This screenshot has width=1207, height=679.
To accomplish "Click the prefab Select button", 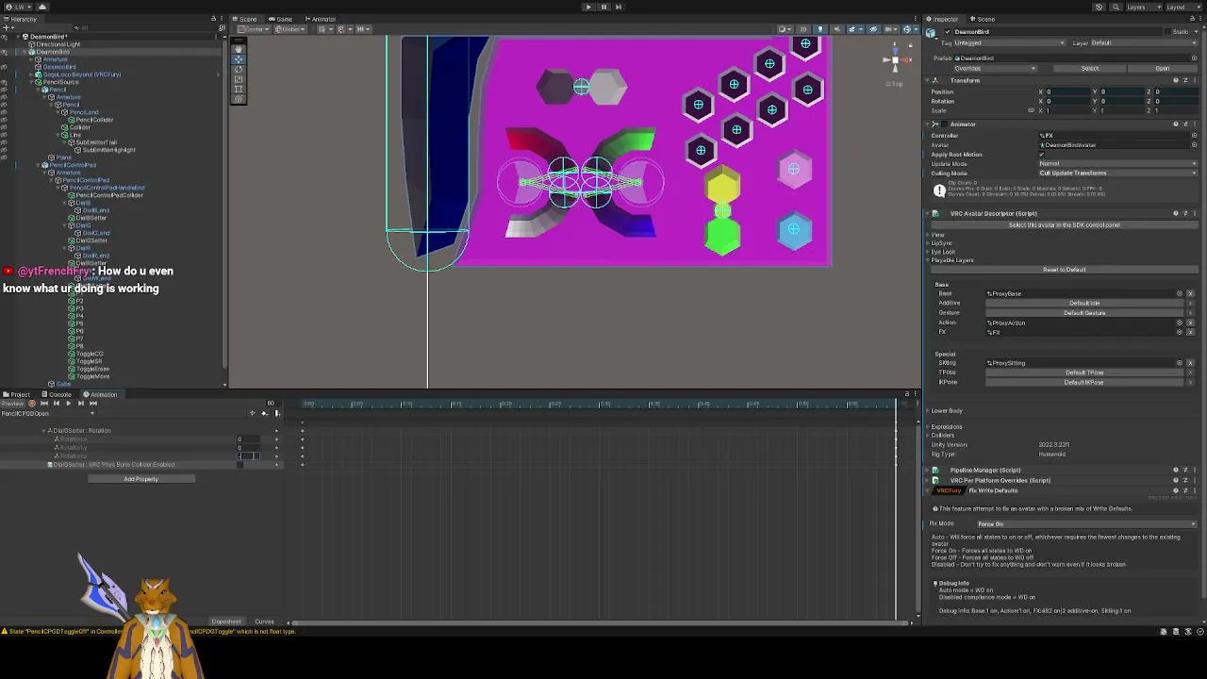I will coord(1090,69).
